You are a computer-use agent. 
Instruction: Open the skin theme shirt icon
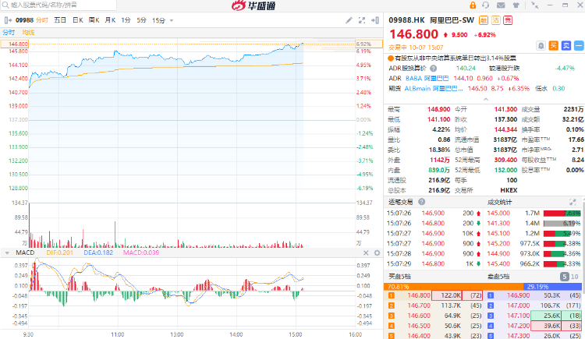516,5
